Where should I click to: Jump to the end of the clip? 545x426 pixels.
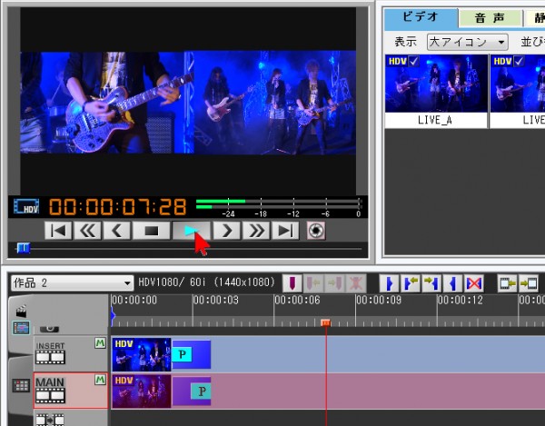[286, 231]
